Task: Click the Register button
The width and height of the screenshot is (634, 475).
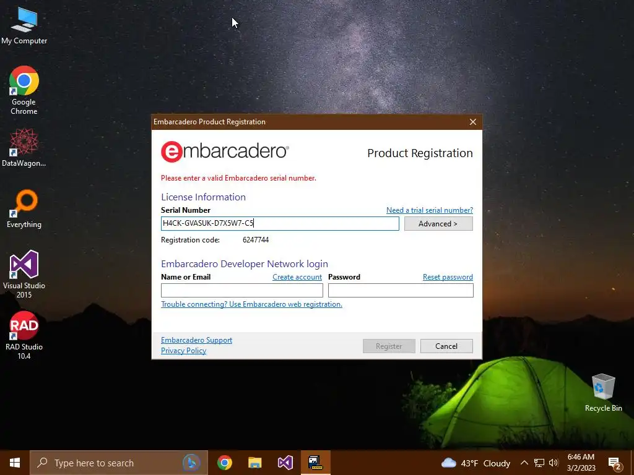Action: coord(389,346)
